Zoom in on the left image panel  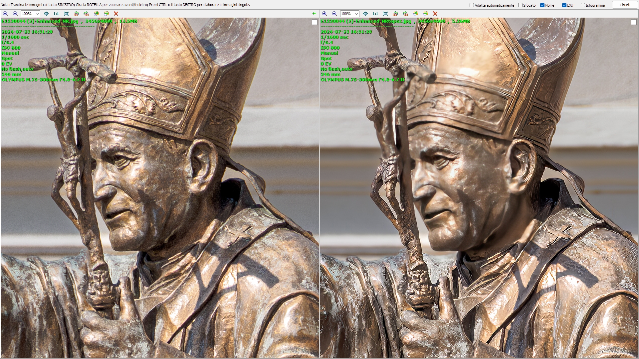[x=5, y=14]
